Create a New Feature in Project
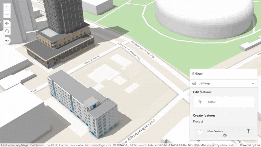The height and width of the screenshot is (147, 261). [x=224, y=131]
